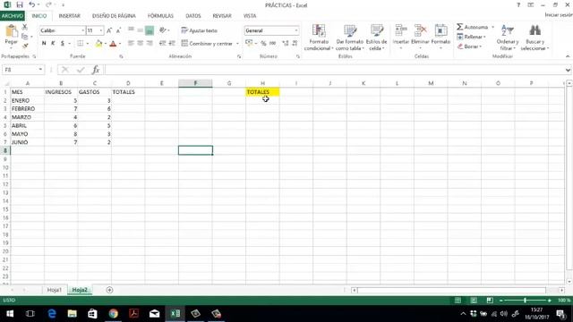Open the Autosuma dropdown arrow

tap(492, 28)
